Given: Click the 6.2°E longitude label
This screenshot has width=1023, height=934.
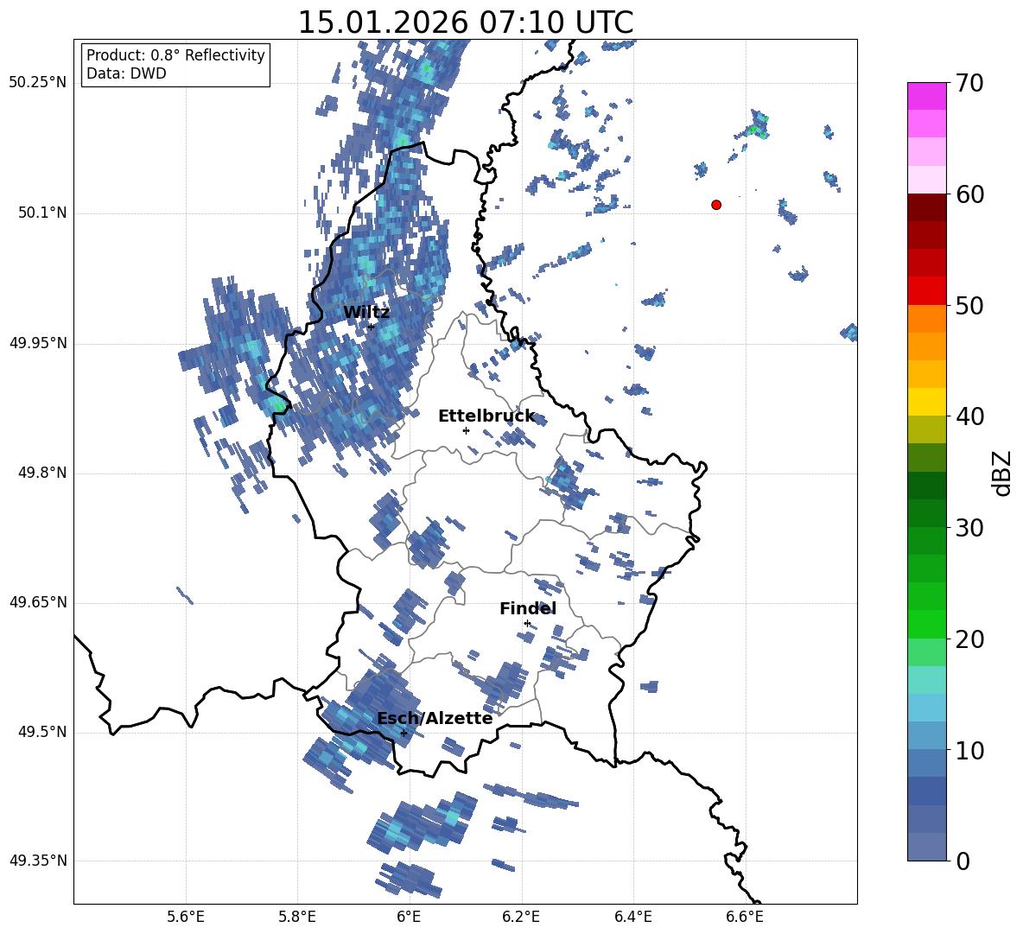Looking at the screenshot, I should (521, 917).
